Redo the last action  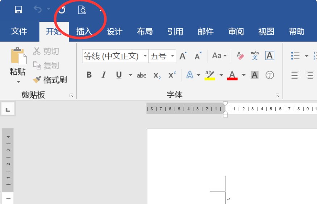62,10
